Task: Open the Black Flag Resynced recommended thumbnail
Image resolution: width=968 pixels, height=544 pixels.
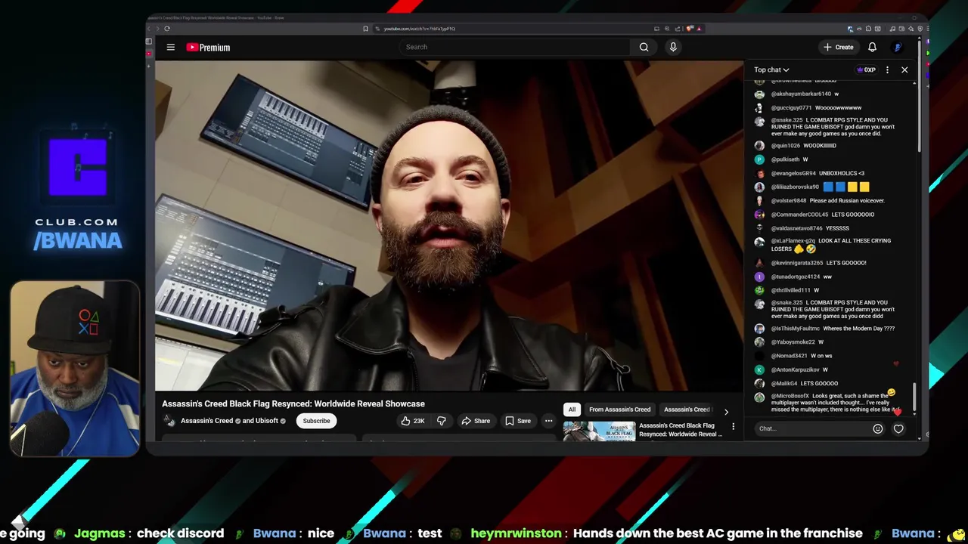Action: [599, 431]
